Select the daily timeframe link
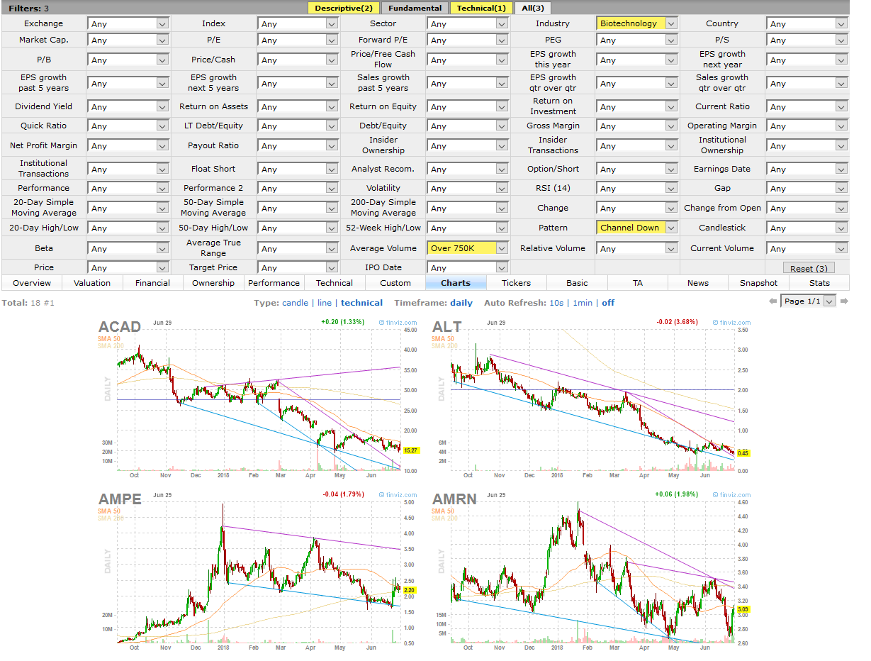 [x=461, y=303]
